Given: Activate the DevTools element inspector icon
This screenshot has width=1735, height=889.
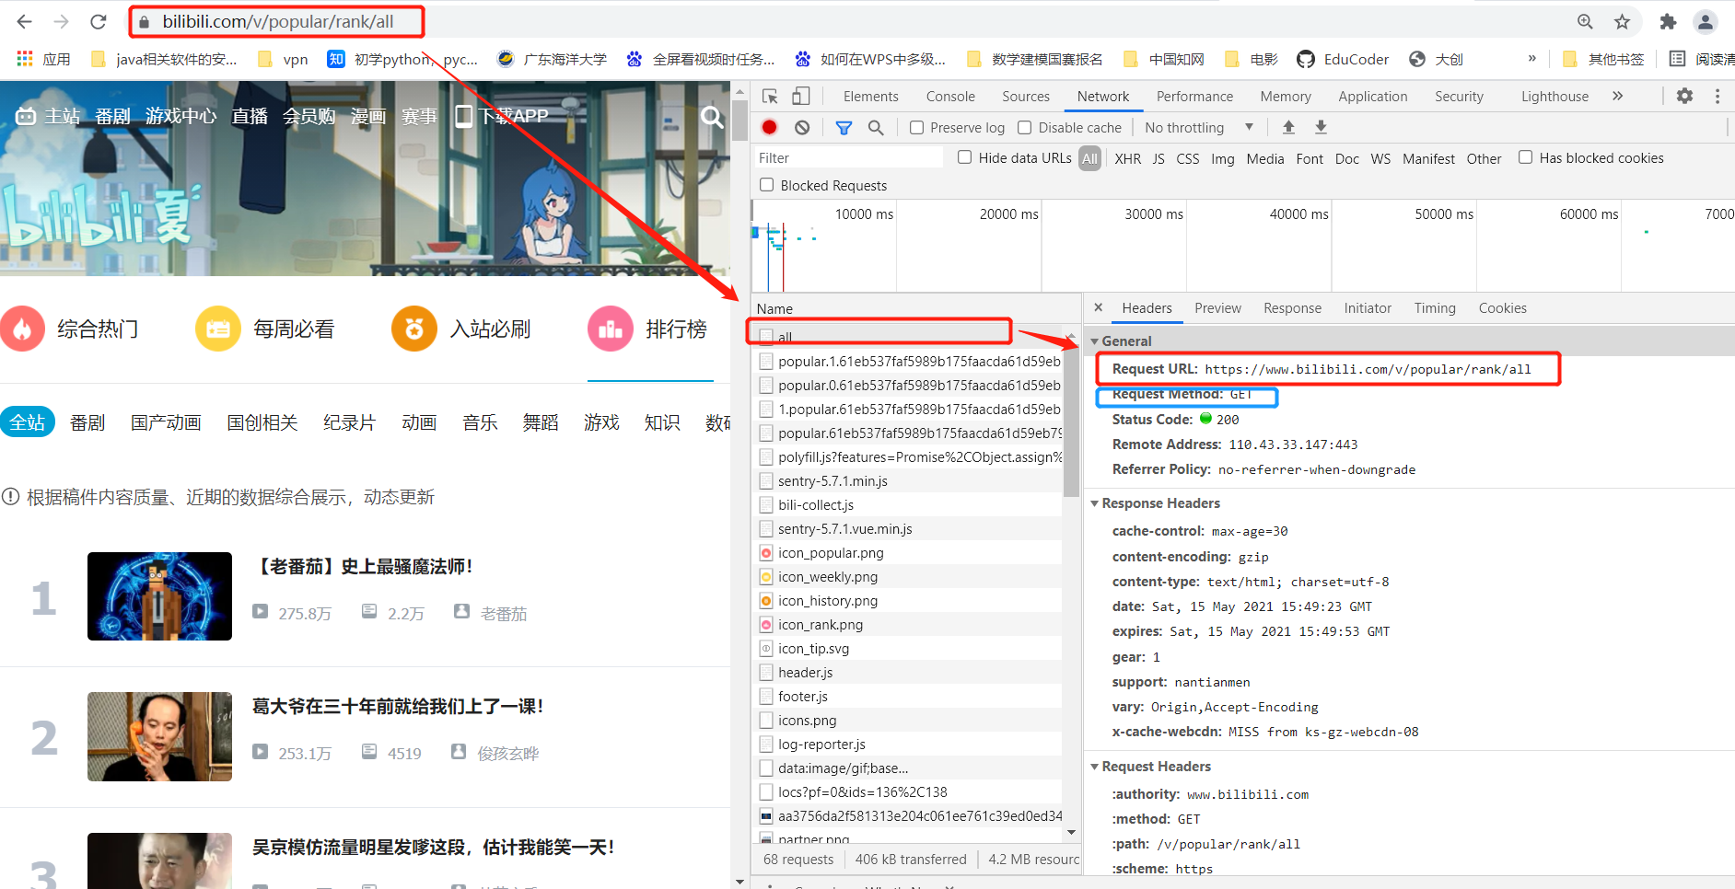Looking at the screenshot, I should [771, 96].
